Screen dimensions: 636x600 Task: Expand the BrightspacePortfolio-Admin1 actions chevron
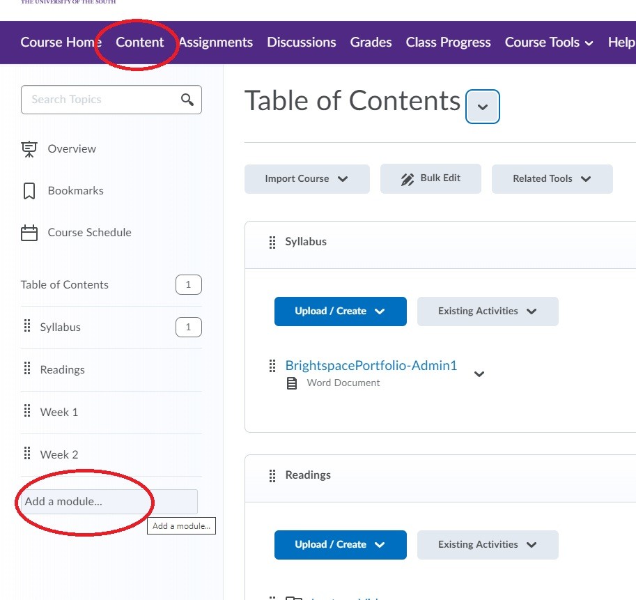479,374
